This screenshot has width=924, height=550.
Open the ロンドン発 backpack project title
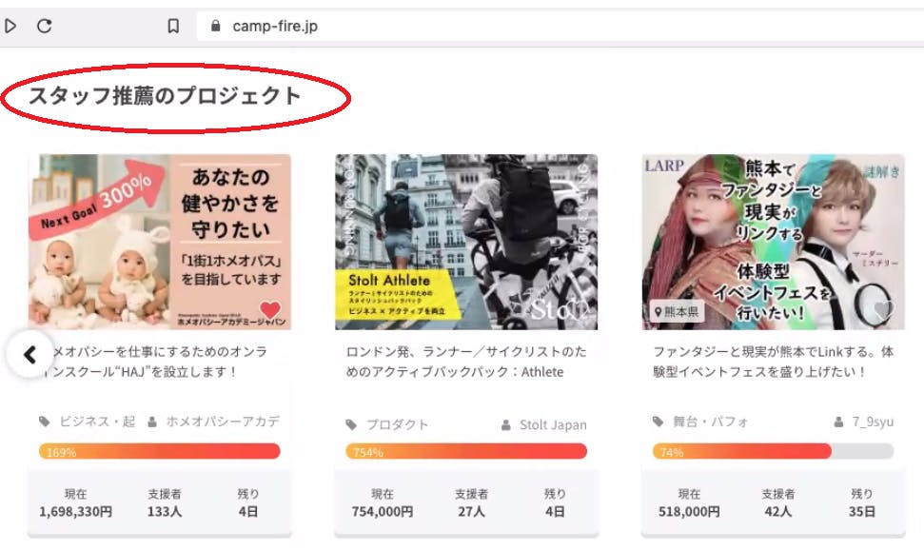coord(466,362)
